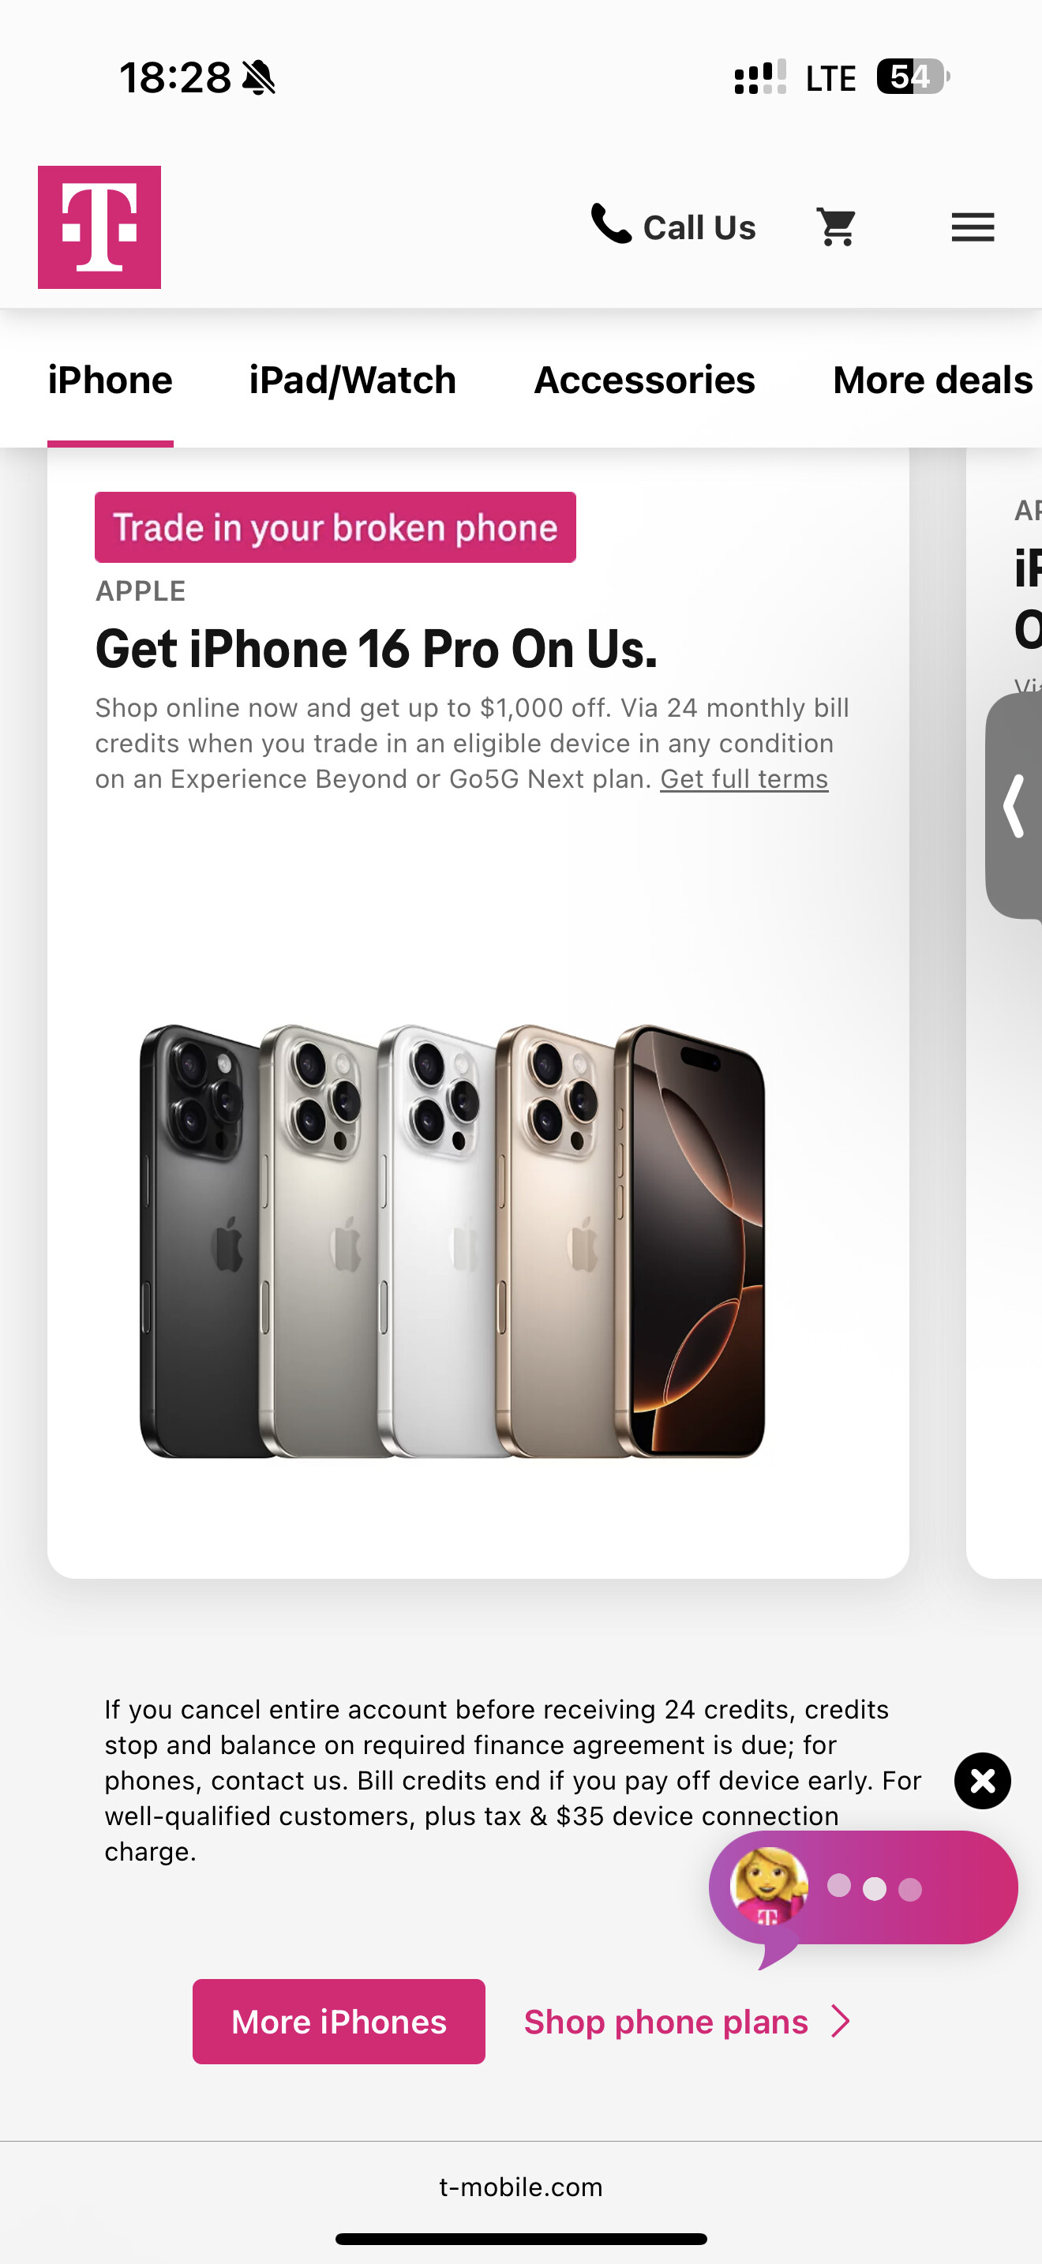
Task: Go to the Accessories tab
Action: [644, 380]
